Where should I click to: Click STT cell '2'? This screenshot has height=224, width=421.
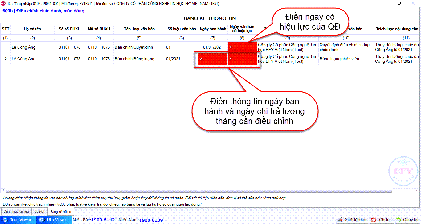(6, 59)
